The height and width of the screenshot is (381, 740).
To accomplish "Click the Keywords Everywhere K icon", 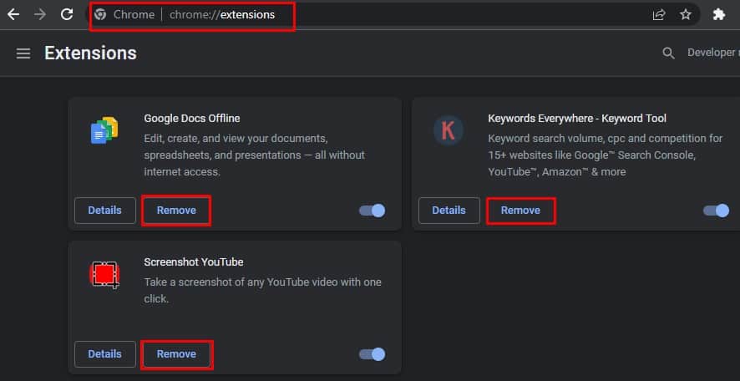I will pyautogui.click(x=449, y=130).
